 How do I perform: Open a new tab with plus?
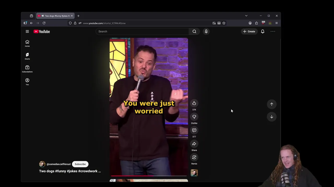[78, 16]
